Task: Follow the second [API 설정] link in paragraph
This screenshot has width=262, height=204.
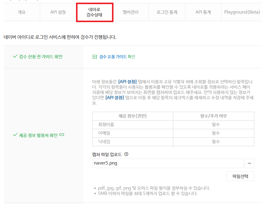Action: 114,98
